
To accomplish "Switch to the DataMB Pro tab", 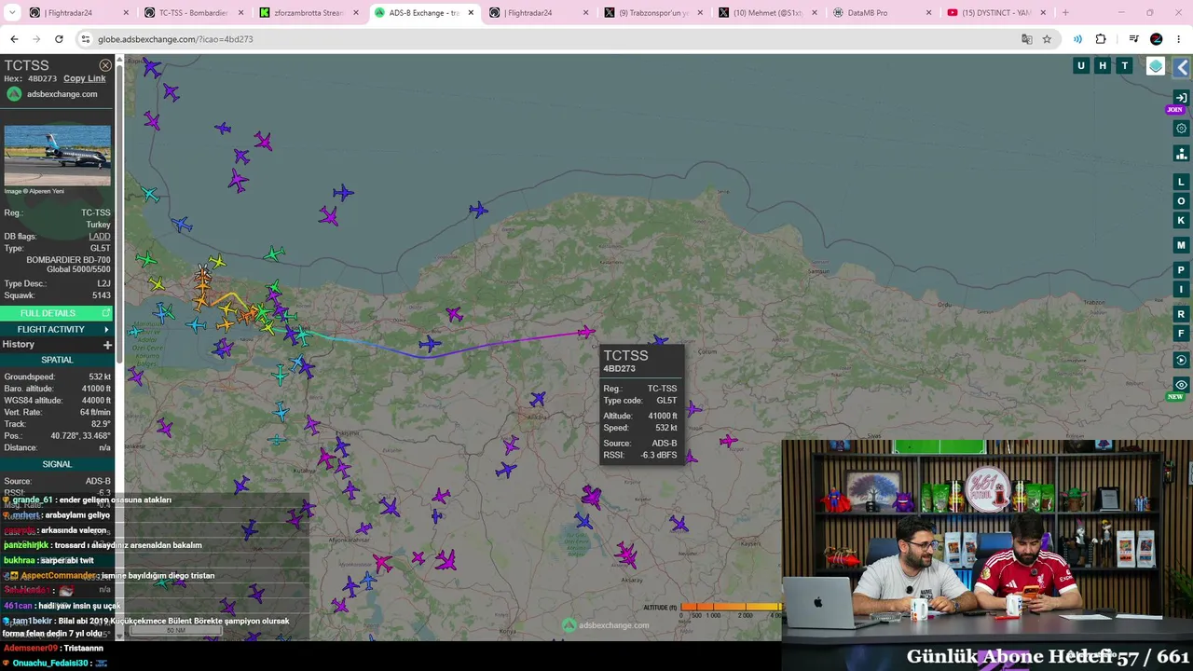I will coord(881,13).
